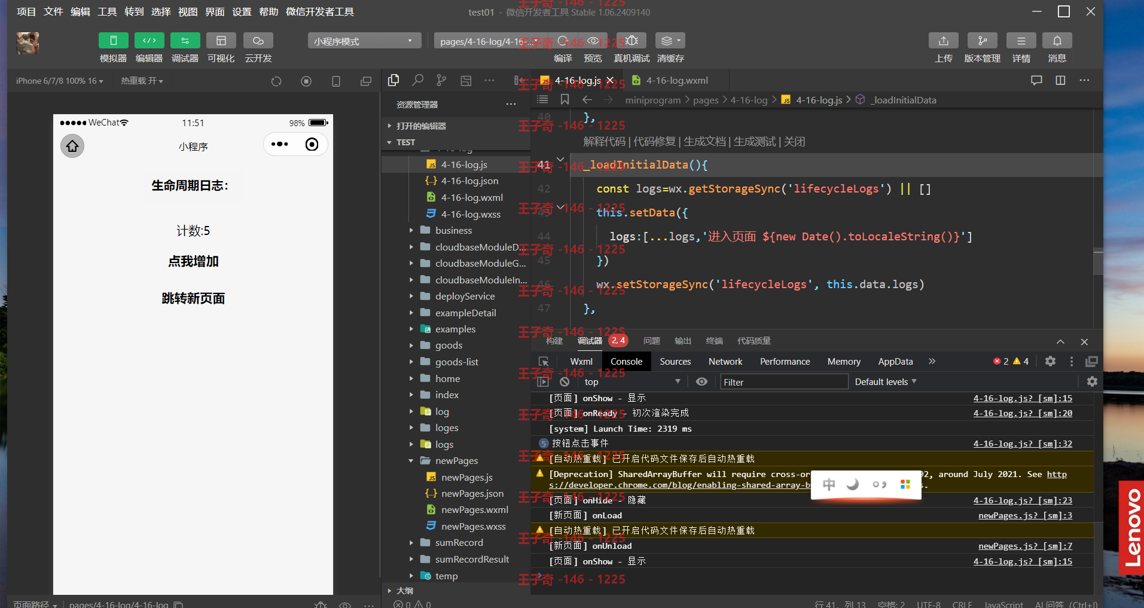Expand the 大纲 outline section

456,591
